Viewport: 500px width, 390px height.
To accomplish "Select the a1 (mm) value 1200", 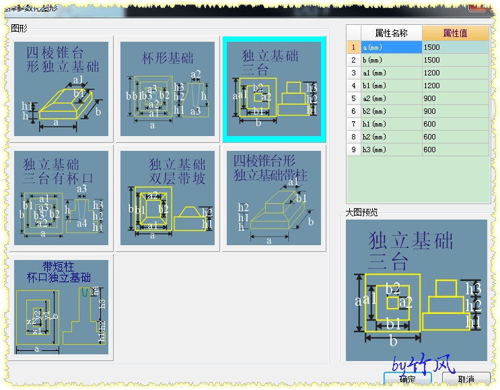I will 456,73.
